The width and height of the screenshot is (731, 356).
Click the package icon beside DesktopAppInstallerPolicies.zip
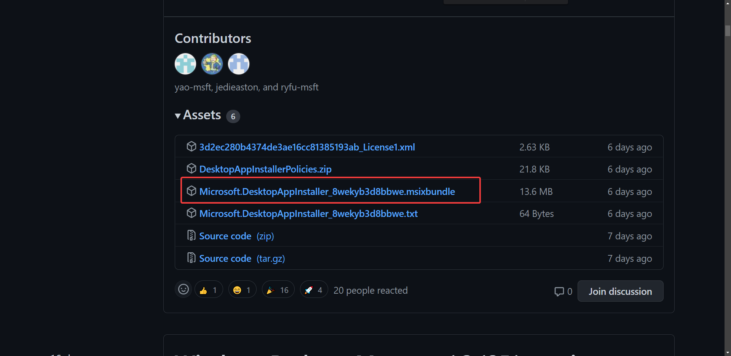(192, 168)
